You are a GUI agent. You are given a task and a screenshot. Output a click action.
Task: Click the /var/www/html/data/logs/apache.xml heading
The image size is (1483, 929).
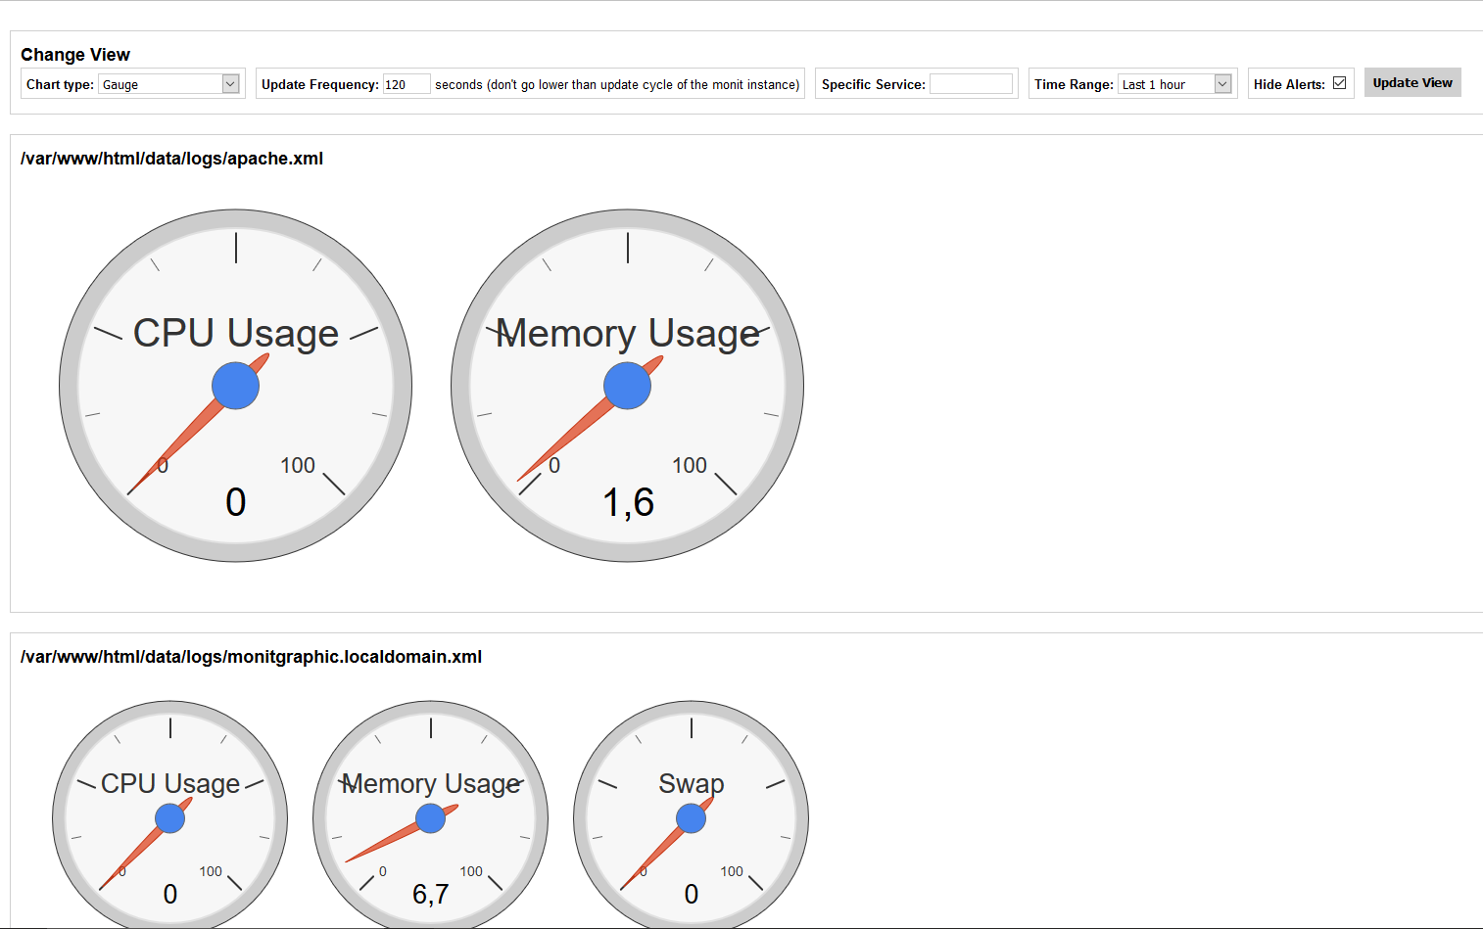172,158
